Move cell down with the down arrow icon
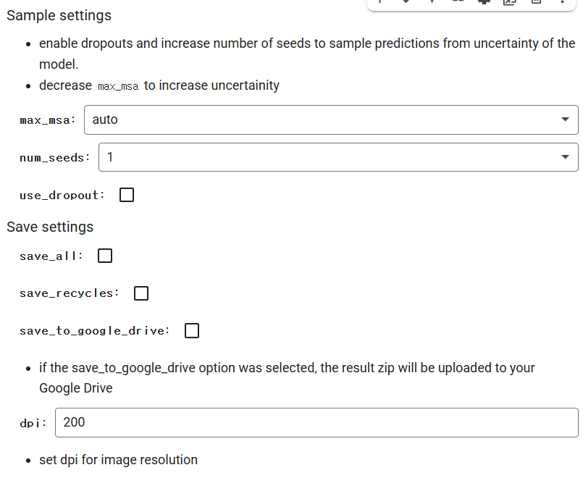Viewport: 583px width, 478px height. pos(406,1)
